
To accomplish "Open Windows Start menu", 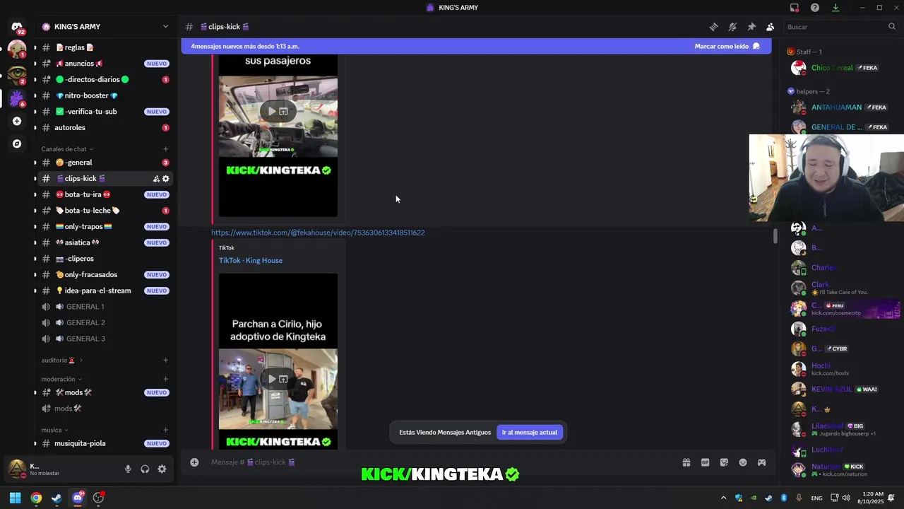I will coord(15,498).
